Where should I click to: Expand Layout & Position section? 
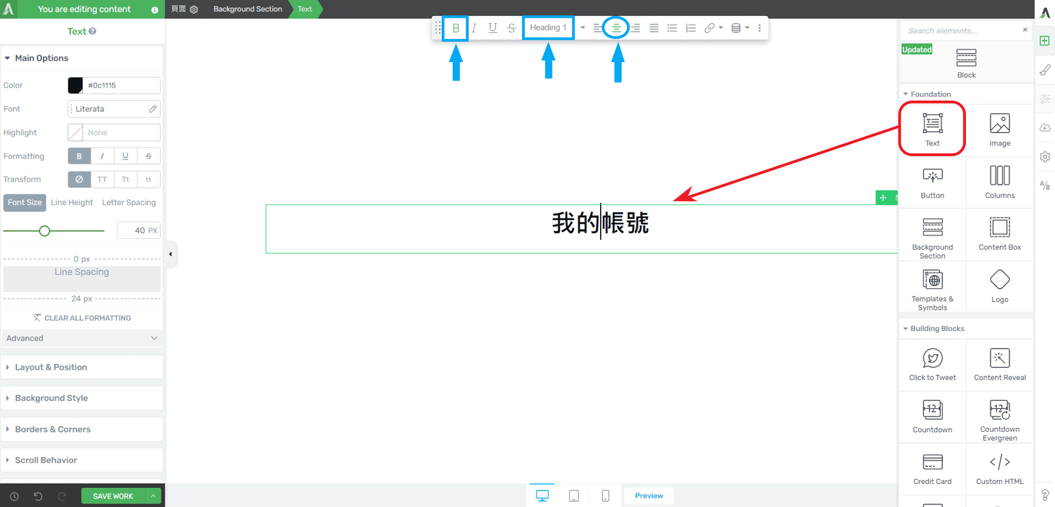(x=82, y=367)
